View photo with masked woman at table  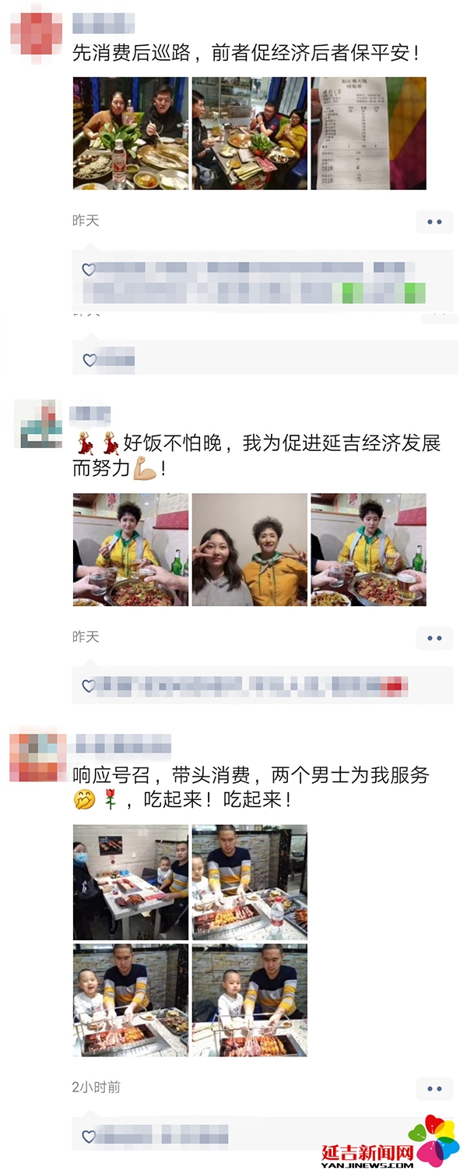(131, 882)
